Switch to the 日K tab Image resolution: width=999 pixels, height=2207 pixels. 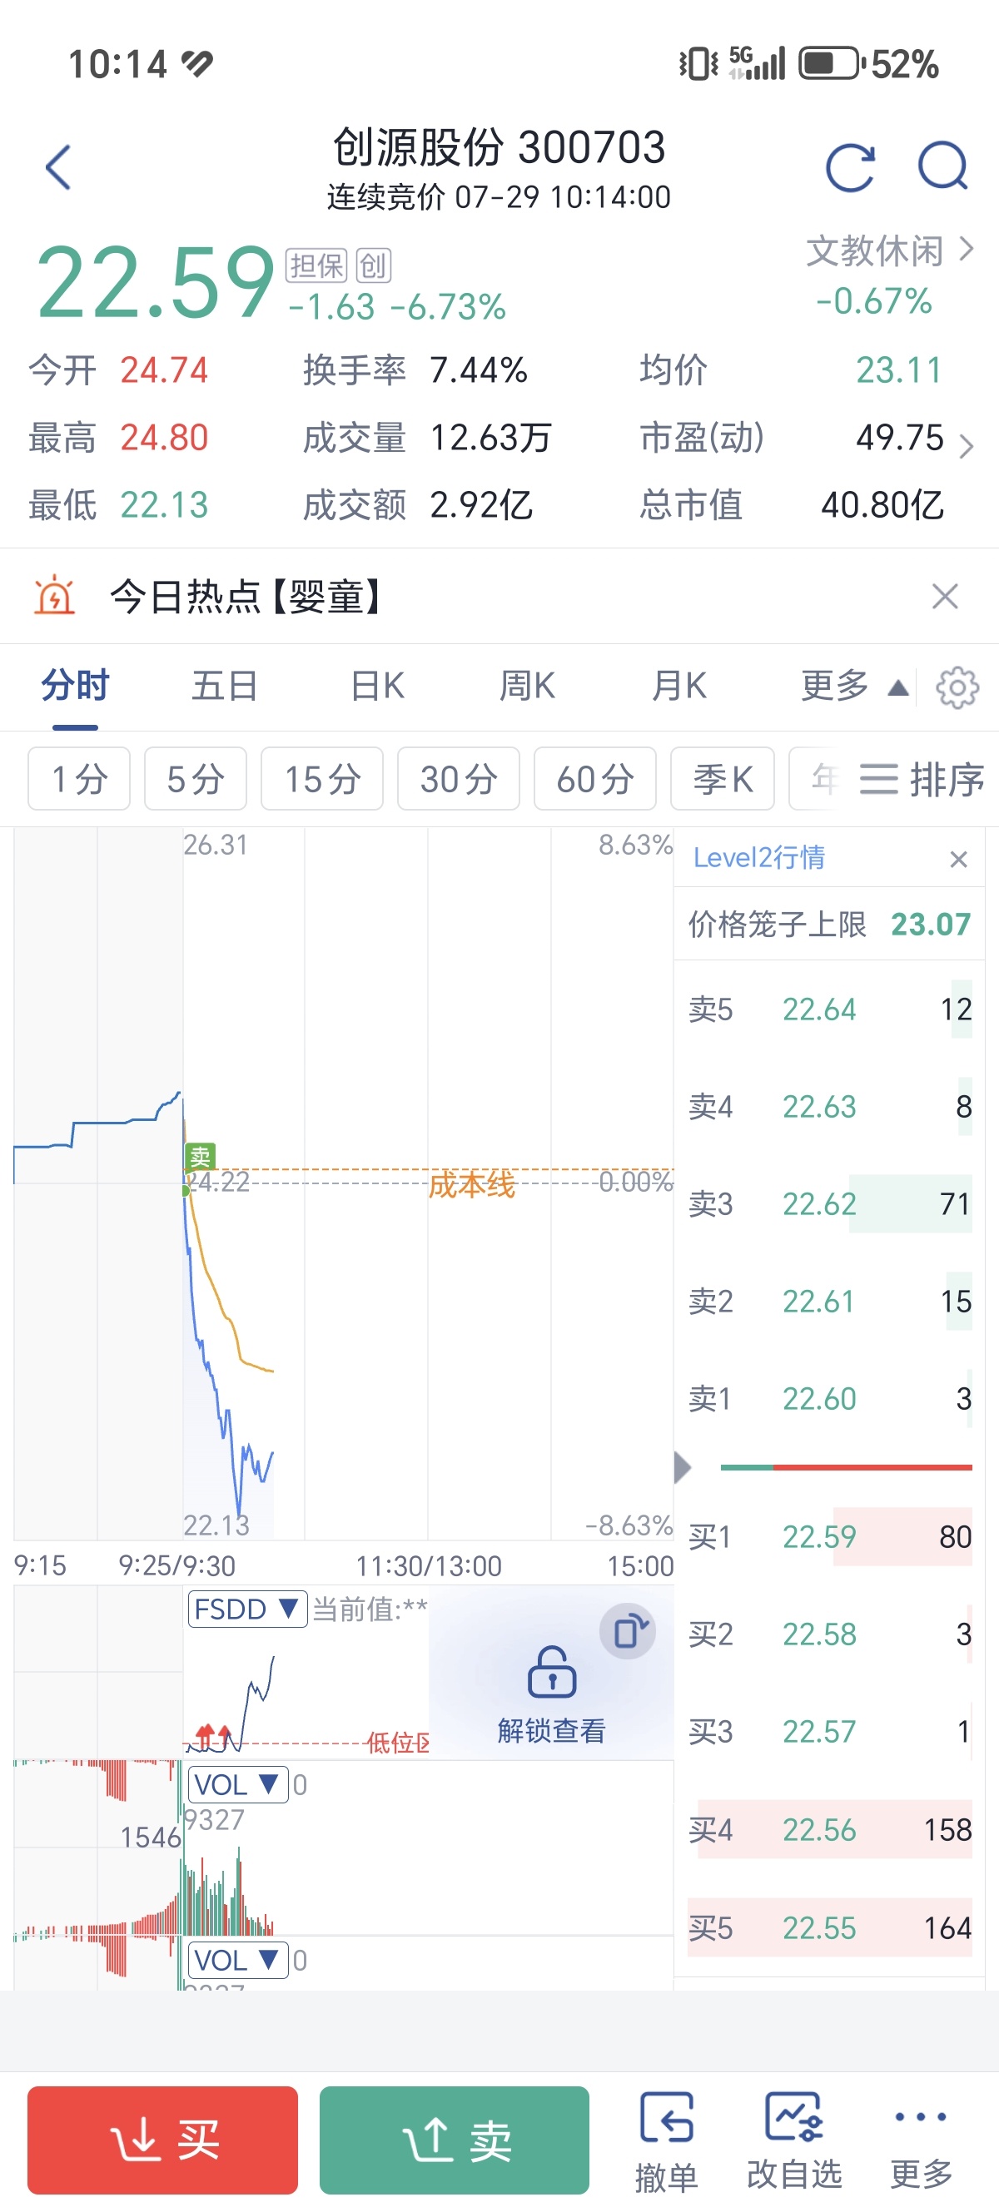point(377,687)
